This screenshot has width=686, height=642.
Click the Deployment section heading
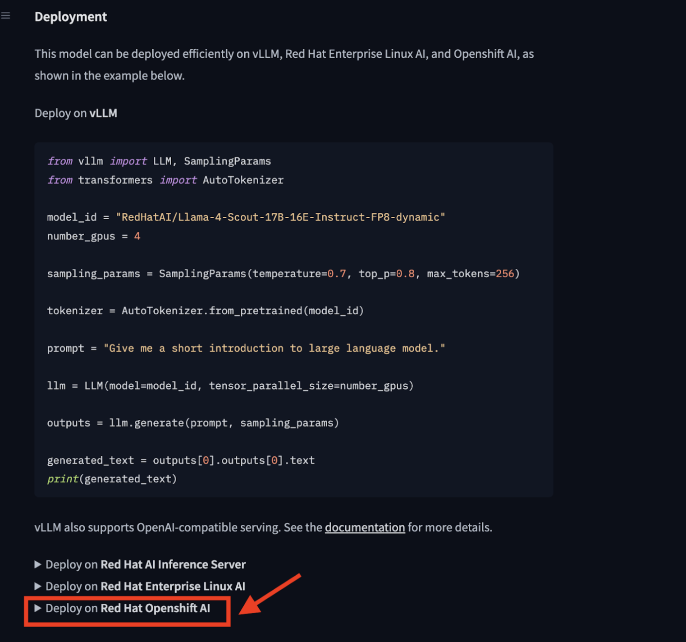click(x=71, y=17)
